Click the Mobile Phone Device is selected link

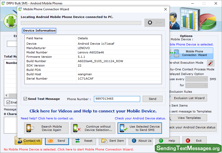coord(191,44)
